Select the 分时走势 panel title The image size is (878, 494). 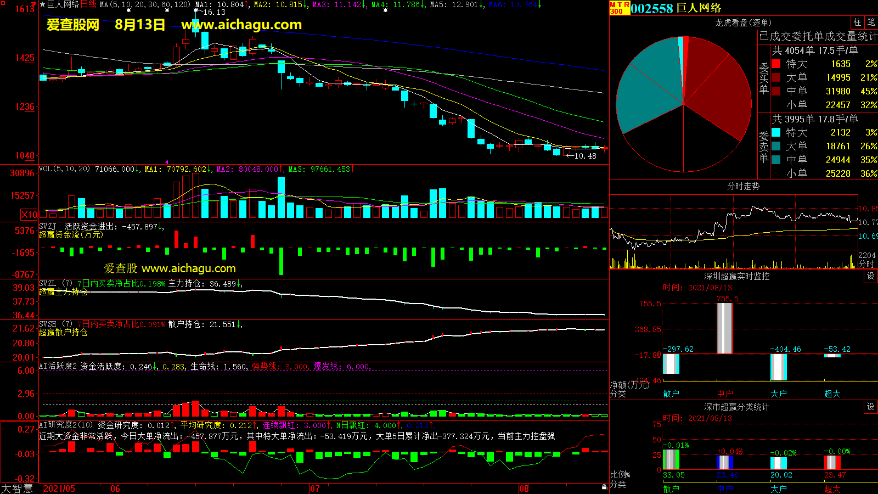[x=743, y=187]
